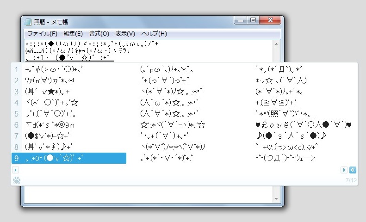
Task: Choose emoticon .ﾟ+.(っ´∀`)っﾟ+.ﾟ
Action: pyautogui.click(x=164, y=80)
